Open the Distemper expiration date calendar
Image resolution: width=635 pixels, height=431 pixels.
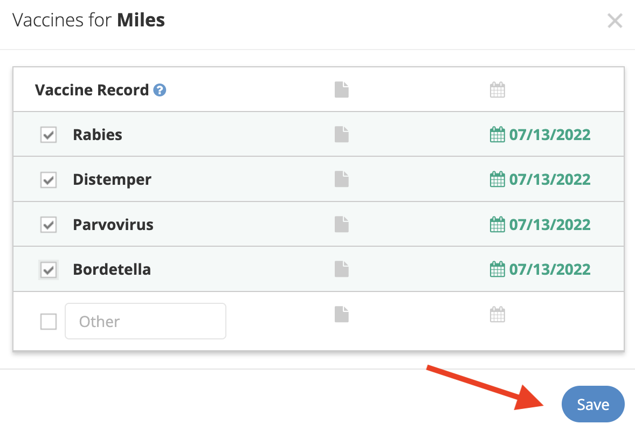[x=497, y=179]
